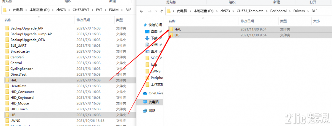The height and width of the screenshot is (126, 332).
Task: Select HID_Touch folder name
Action: [x=19, y=109]
